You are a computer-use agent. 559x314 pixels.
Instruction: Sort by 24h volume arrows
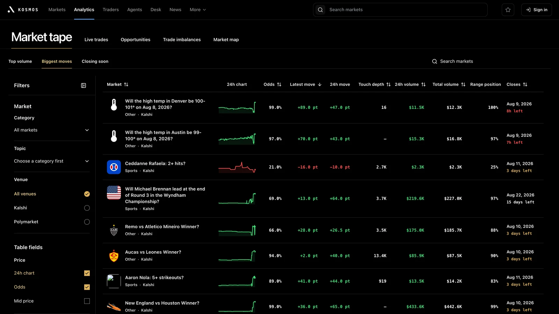point(423,84)
